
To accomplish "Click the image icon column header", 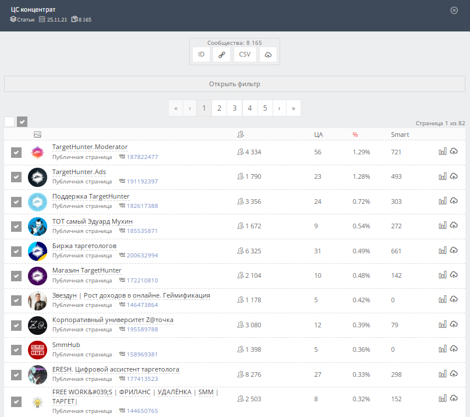I will pyautogui.click(x=37, y=135).
